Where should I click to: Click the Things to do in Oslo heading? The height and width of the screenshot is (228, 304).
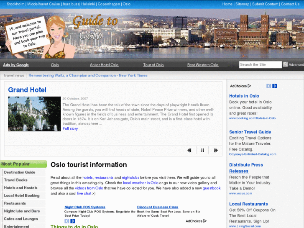point(74,226)
